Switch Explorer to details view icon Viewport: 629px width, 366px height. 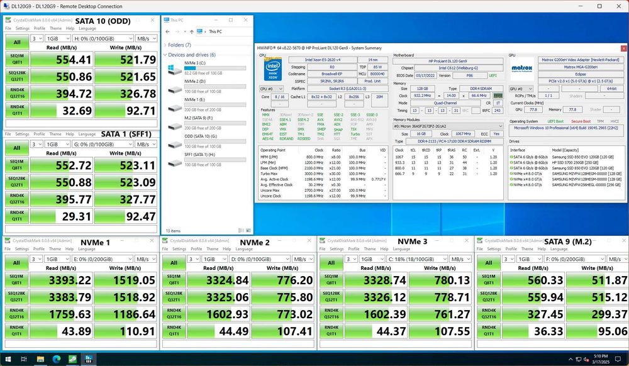tap(241, 231)
